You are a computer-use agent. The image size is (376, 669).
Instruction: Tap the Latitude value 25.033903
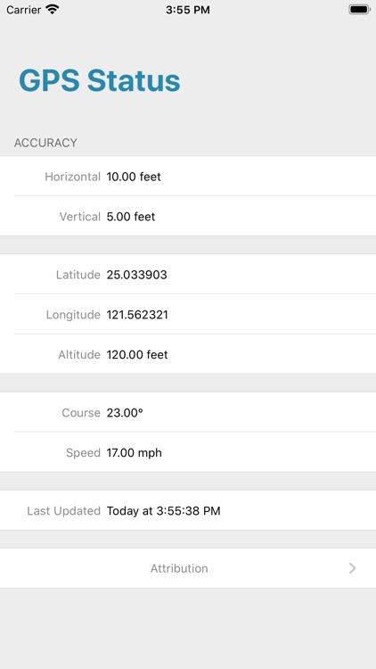pos(137,275)
